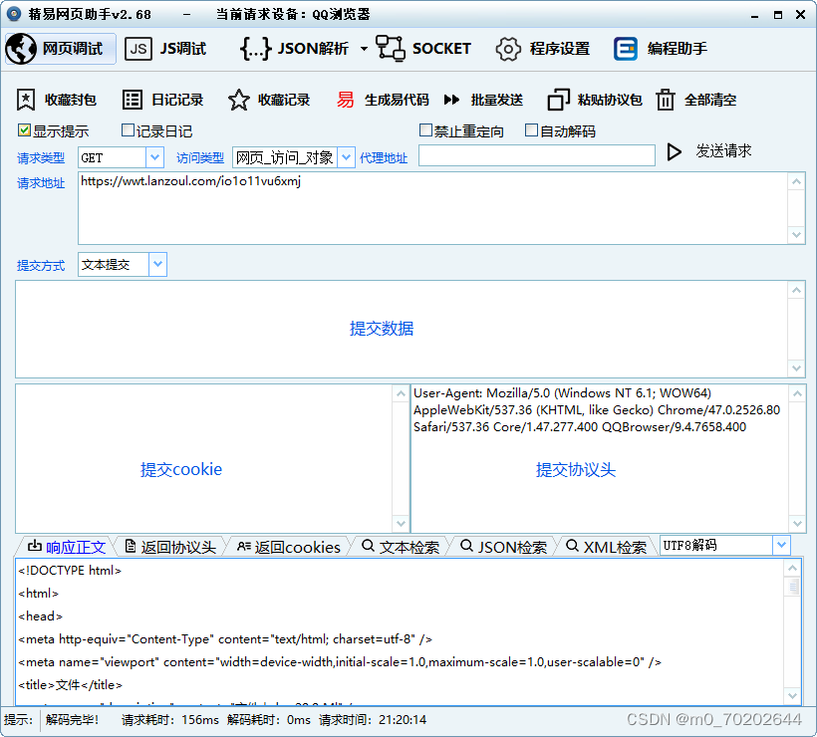Click the 返回cookies tab
The image size is (817, 737).
[x=289, y=547]
